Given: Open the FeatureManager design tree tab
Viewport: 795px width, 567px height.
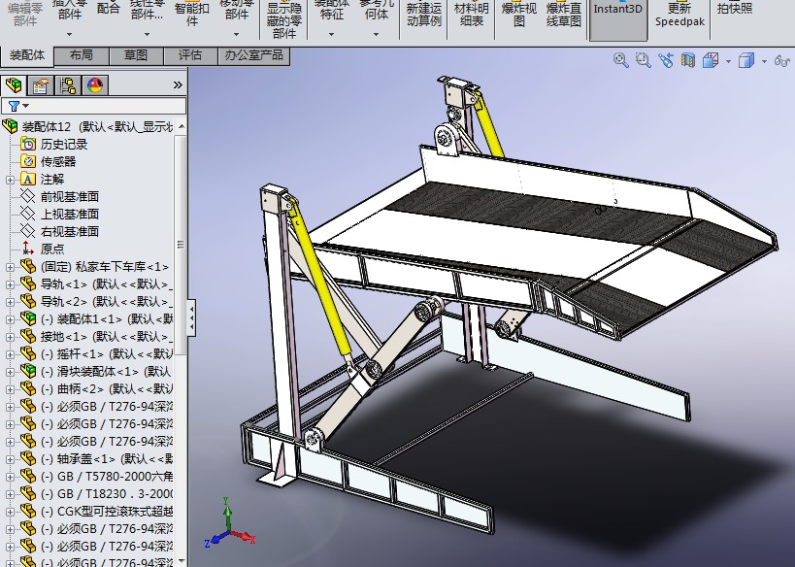Looking at the screenshot, I should (x=14, y=85).
